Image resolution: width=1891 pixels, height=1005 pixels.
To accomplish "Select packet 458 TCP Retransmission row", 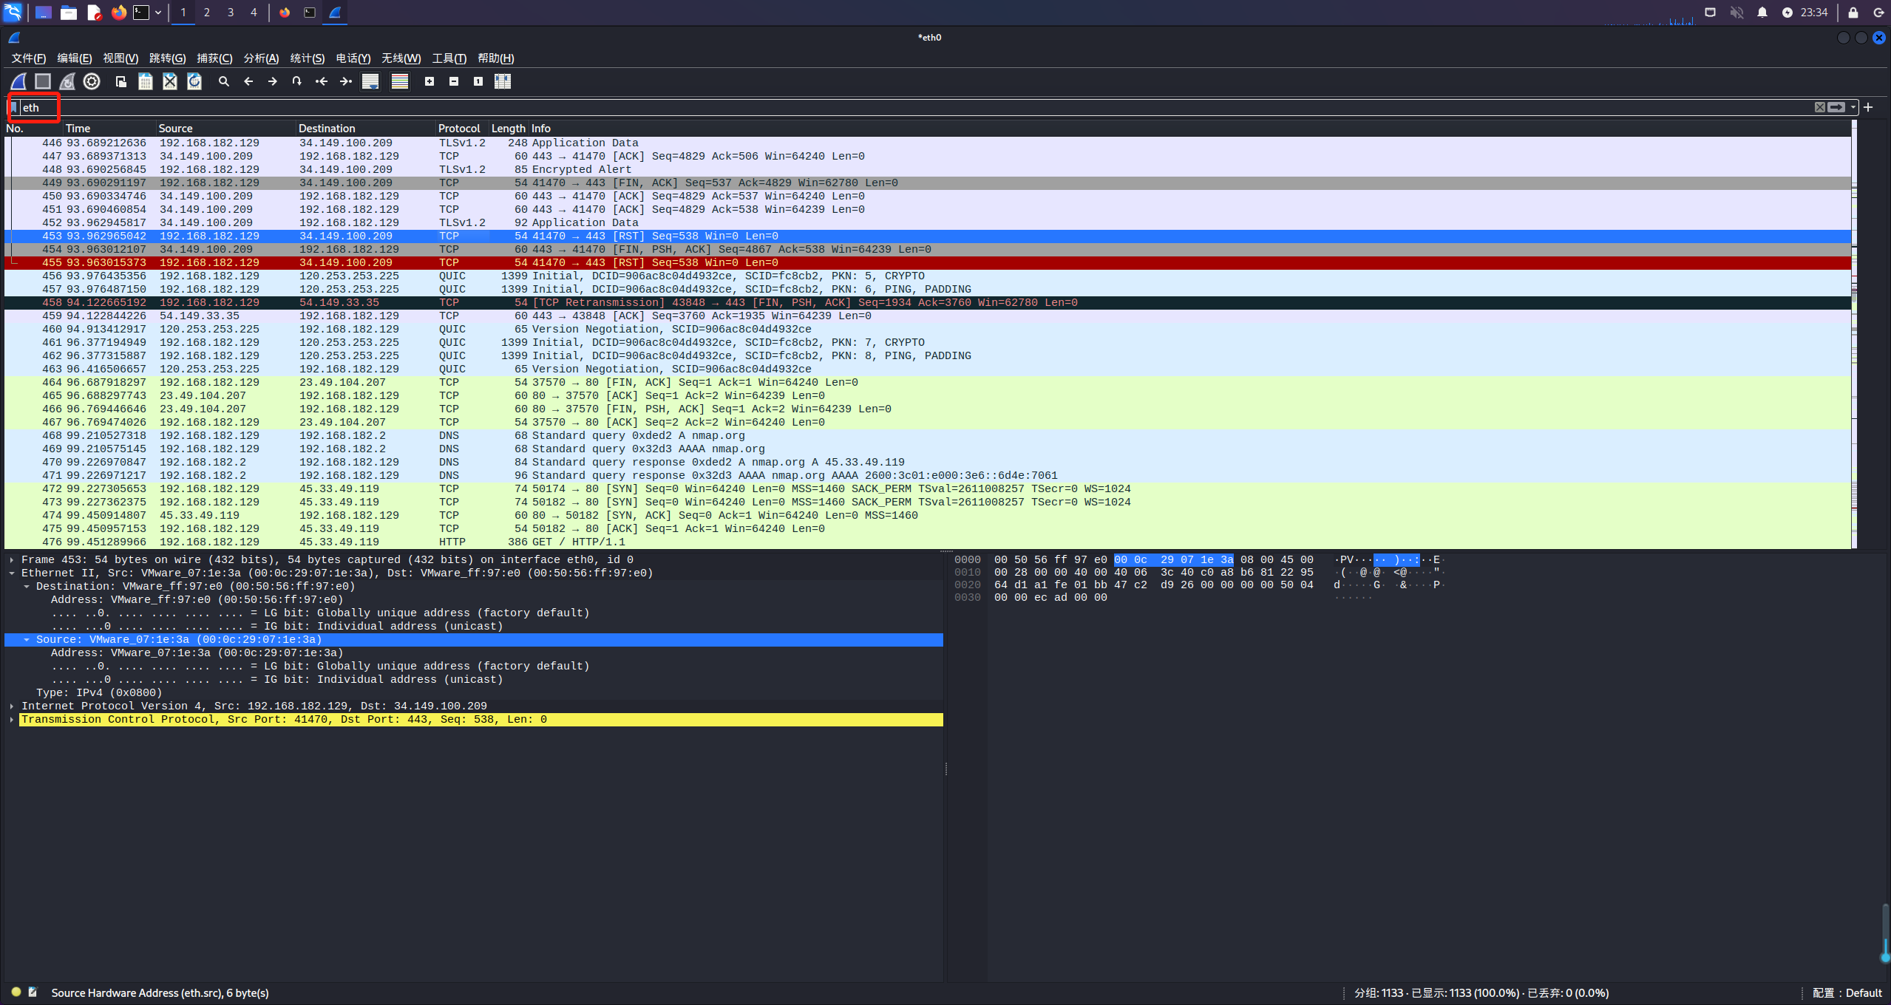I will coord(928,303).
